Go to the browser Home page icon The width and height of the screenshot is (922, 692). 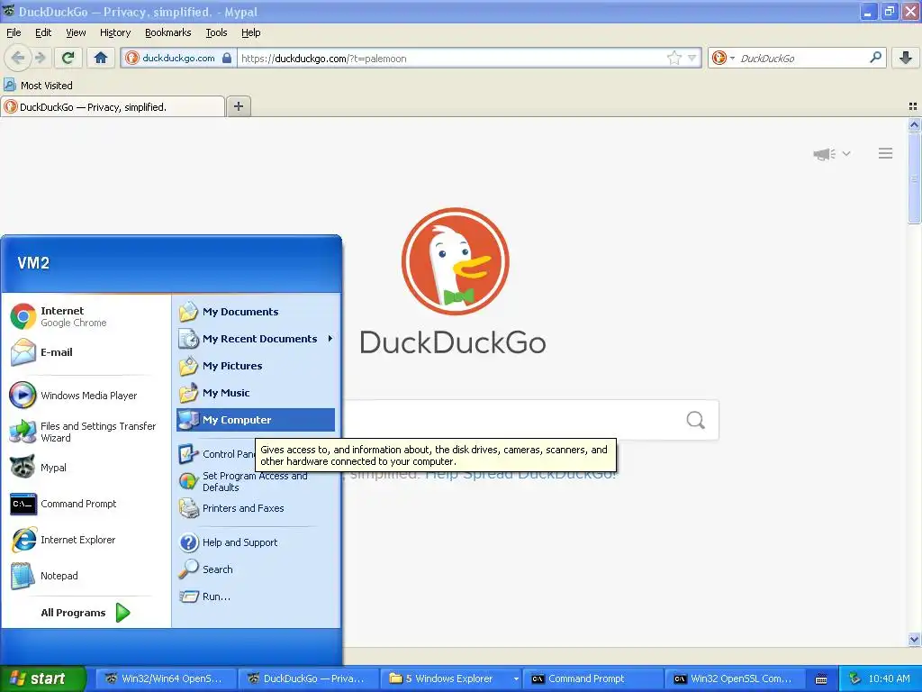coord(101,58)
